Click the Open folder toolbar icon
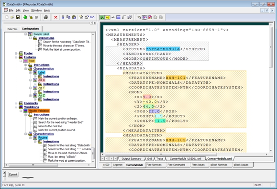Screen dimensions: 277x189 (12, 17)
